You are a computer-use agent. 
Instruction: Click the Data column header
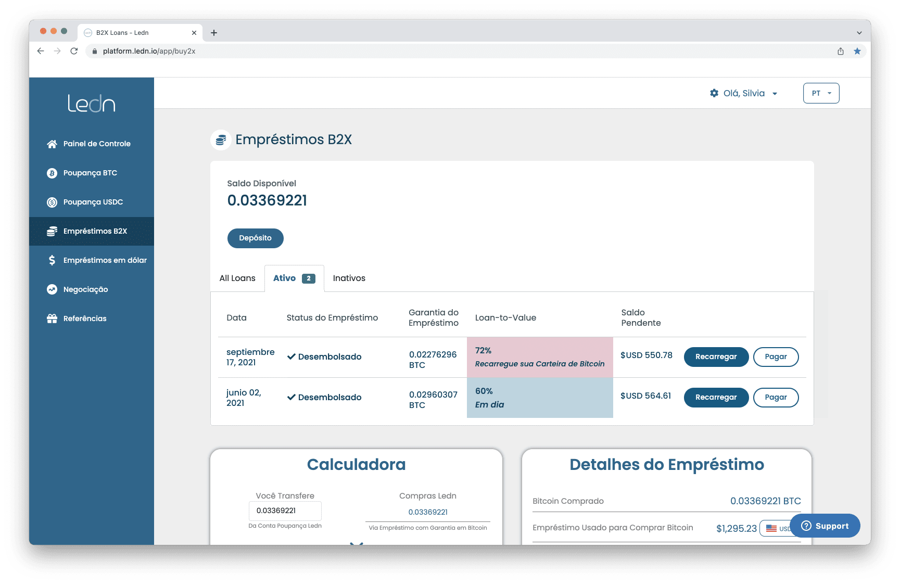click(x=236, y=318)
